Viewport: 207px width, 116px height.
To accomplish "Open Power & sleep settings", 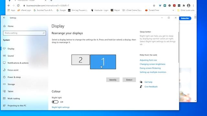I will pos(14,77).
